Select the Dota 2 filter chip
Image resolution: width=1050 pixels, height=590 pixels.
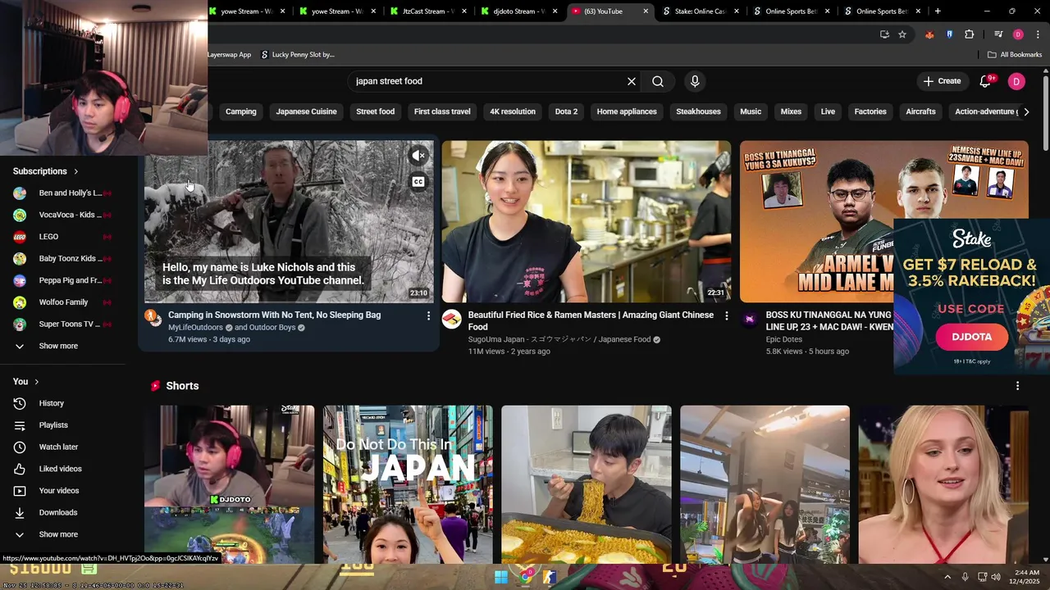(566, 111)
